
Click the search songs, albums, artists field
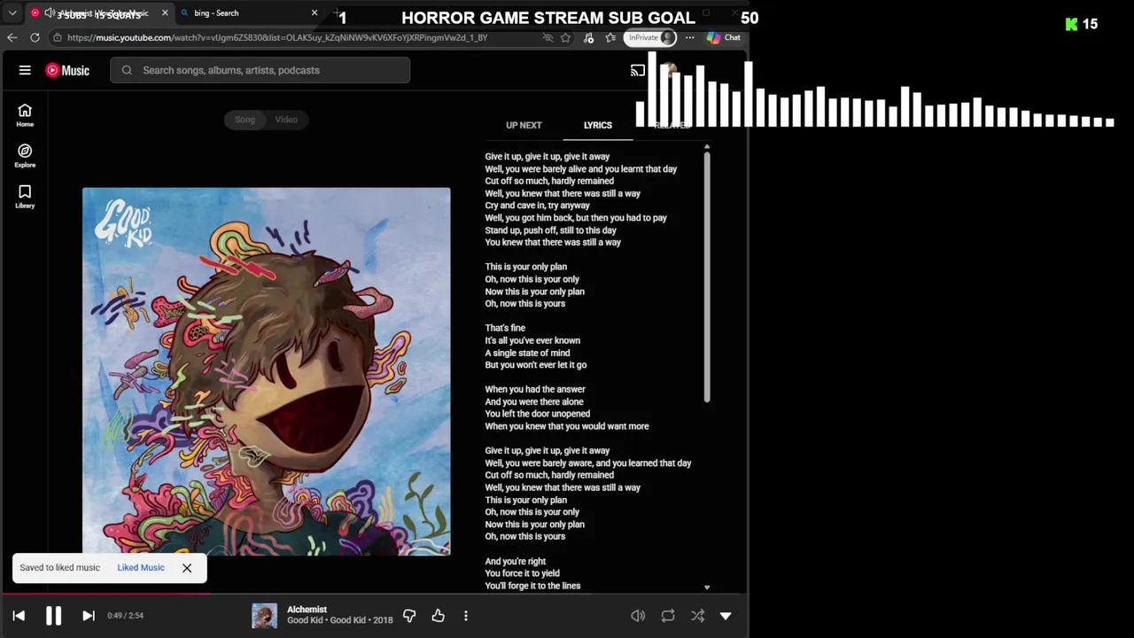click(260, 70)
